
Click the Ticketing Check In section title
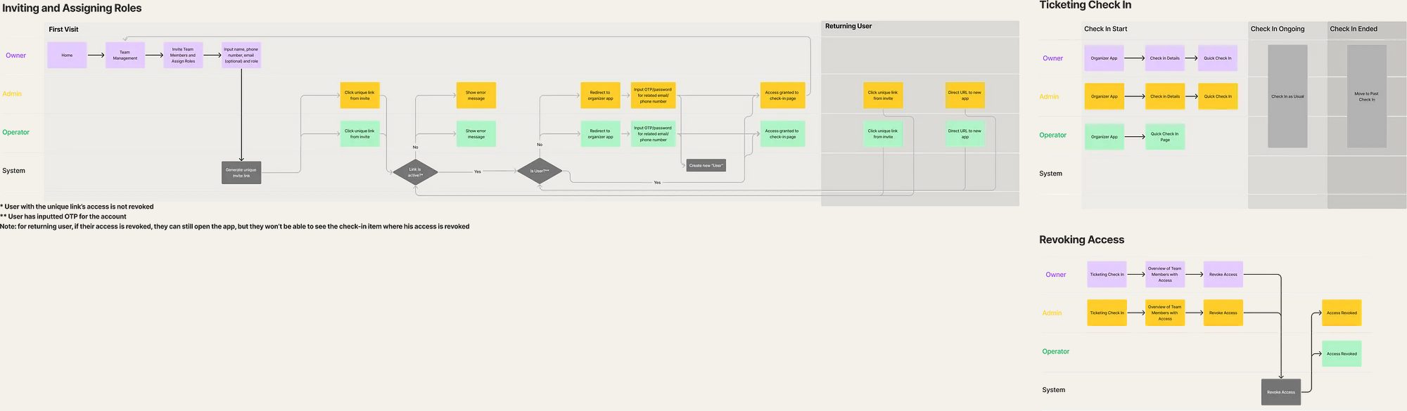(x=1086, y=5)
